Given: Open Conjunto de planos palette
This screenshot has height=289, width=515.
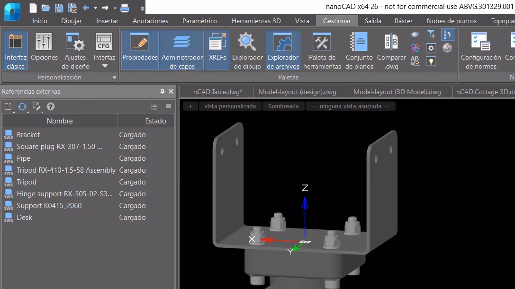Looking at the screenshot, I should click(359, 50).
